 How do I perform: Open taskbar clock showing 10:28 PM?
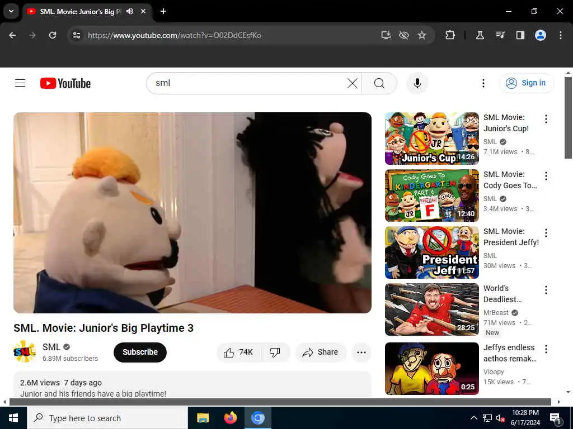click(x=525, y=418)
